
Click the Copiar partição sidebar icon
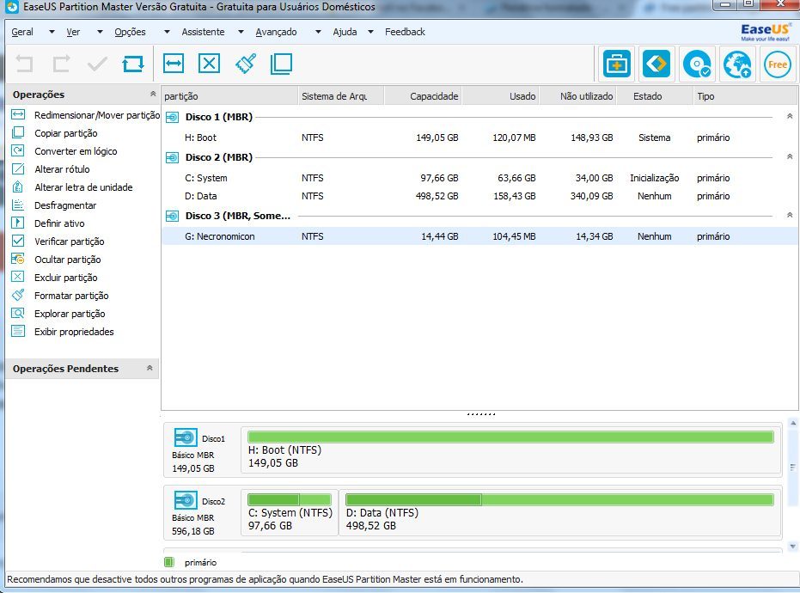[x=18, y=132]
